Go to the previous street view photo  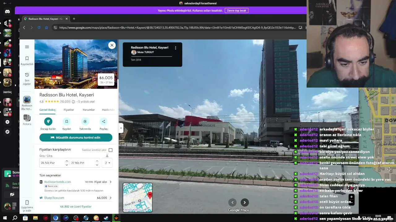[232, 202]
